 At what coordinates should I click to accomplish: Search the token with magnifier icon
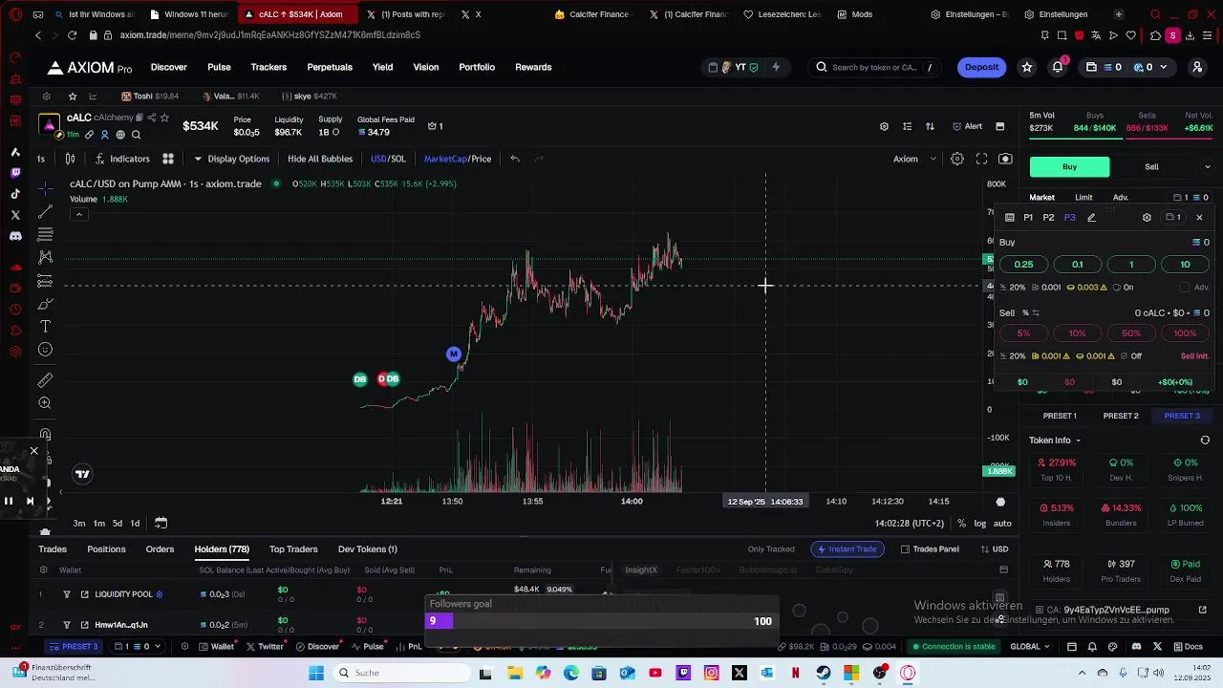click(136, 135)
